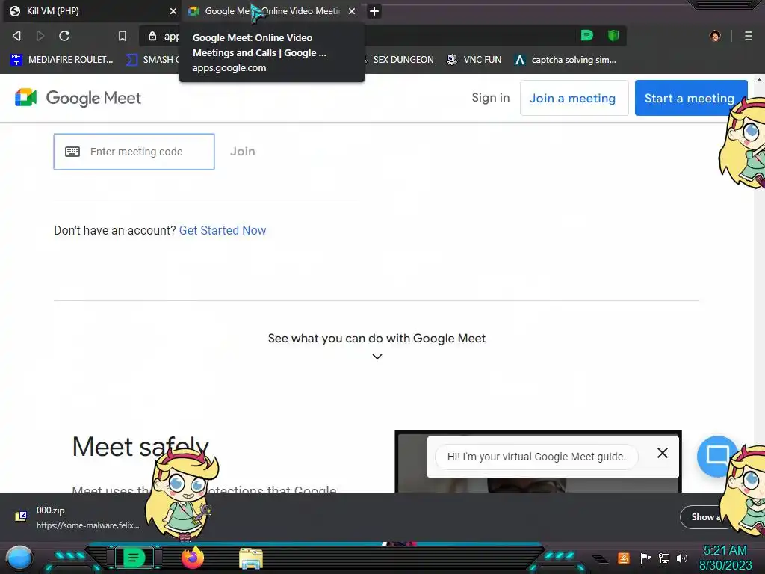The image size is (765, 574).
Task: Close the Kill VM (PHP) tab
Action: pos(173,10)
